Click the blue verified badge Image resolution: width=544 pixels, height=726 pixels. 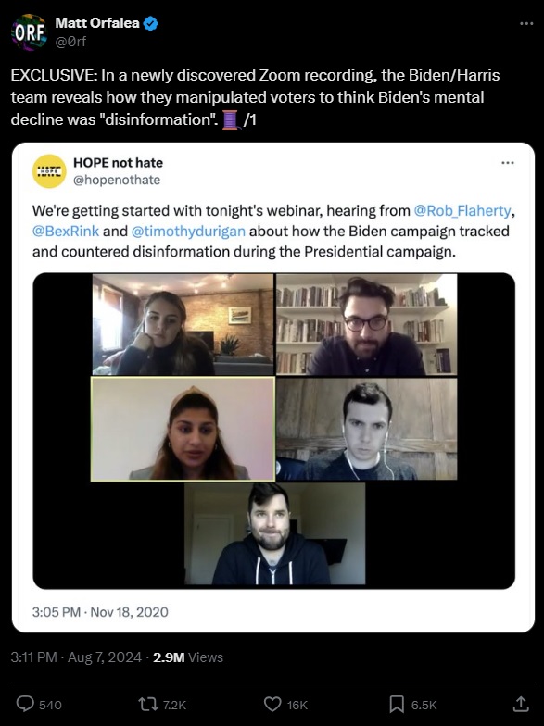click(x=150, y=23)
